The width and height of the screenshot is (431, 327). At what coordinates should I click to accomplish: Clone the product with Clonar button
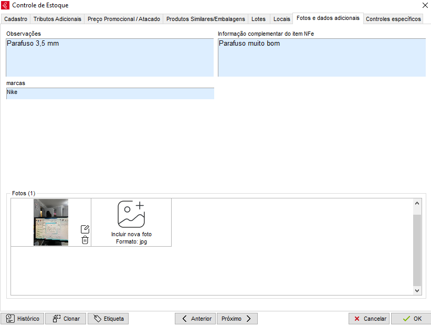[x=66, y=319]
